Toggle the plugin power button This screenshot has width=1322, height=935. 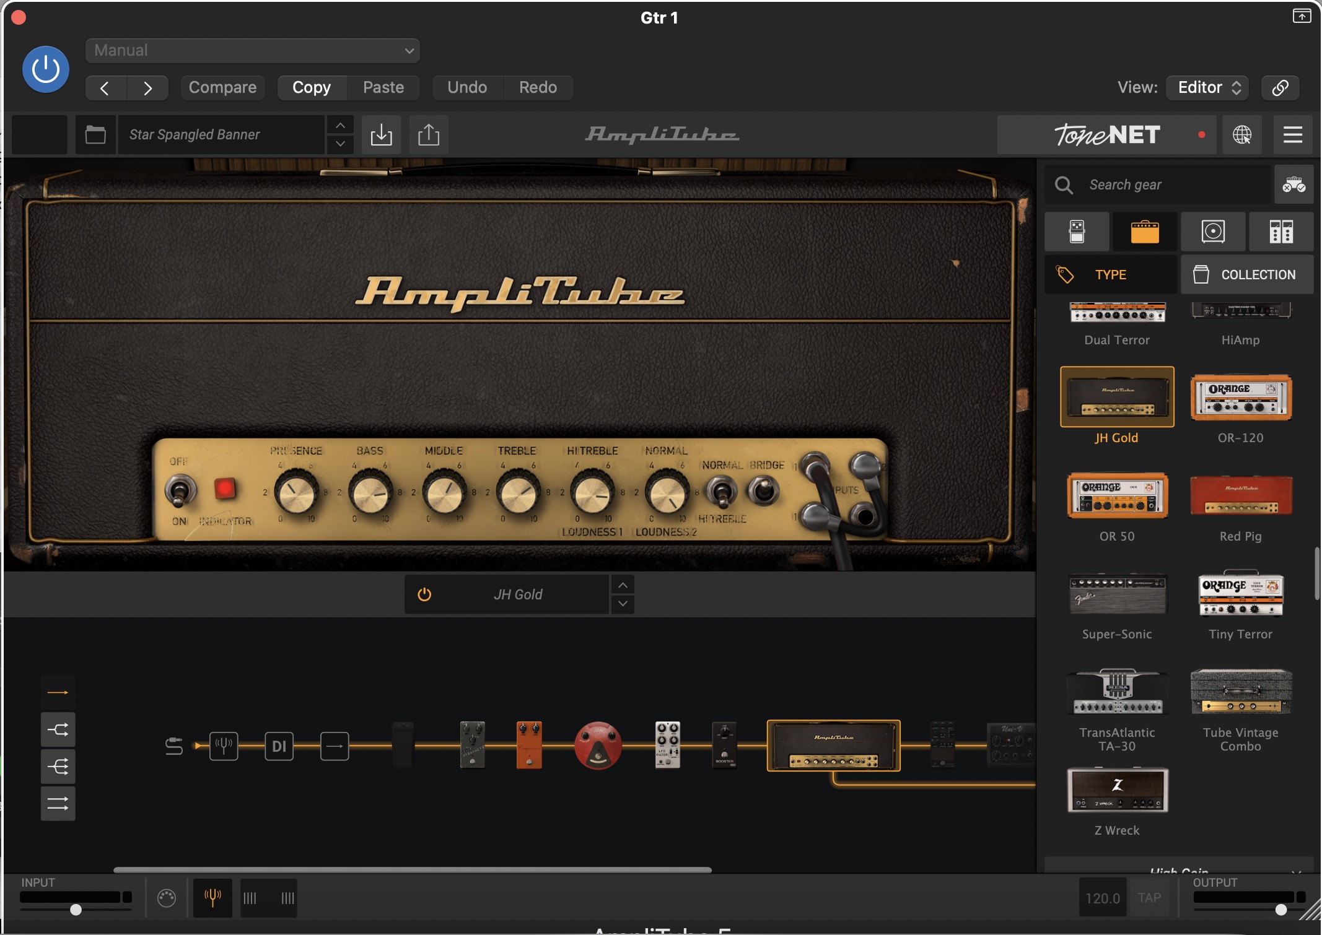pos(46,69)
